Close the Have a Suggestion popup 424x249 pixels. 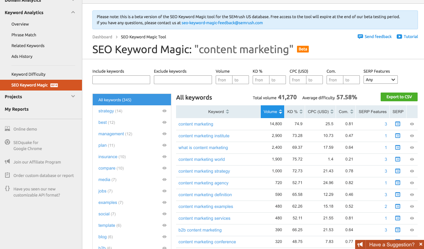tap(420, 245)
